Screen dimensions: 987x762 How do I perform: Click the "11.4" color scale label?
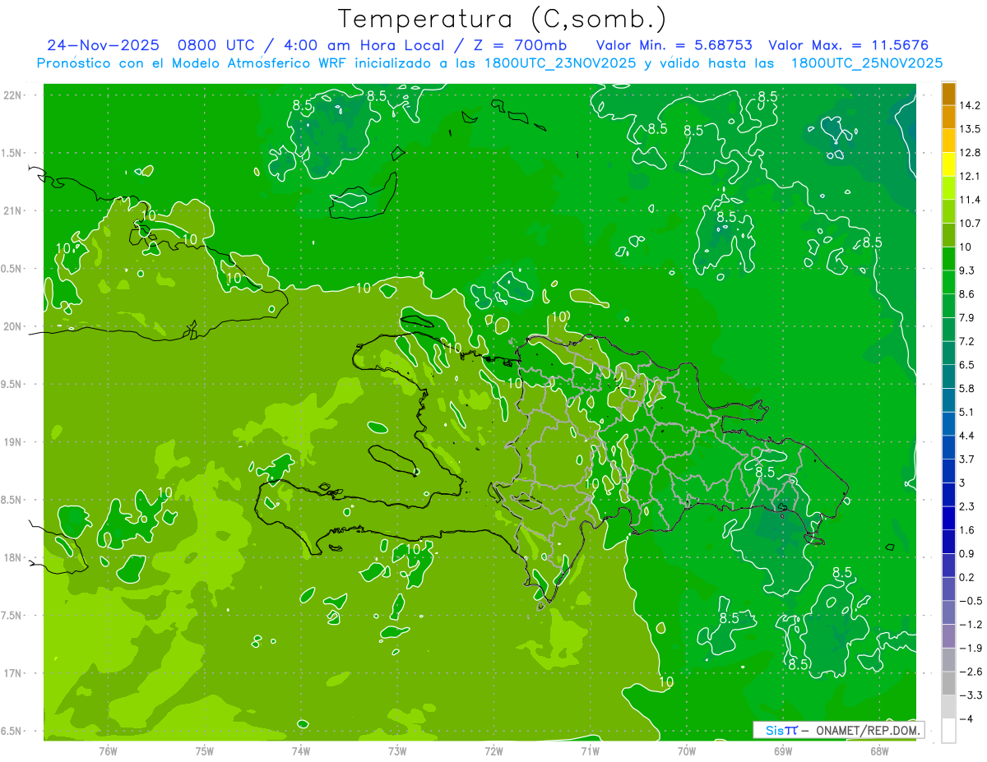point(970,200)
